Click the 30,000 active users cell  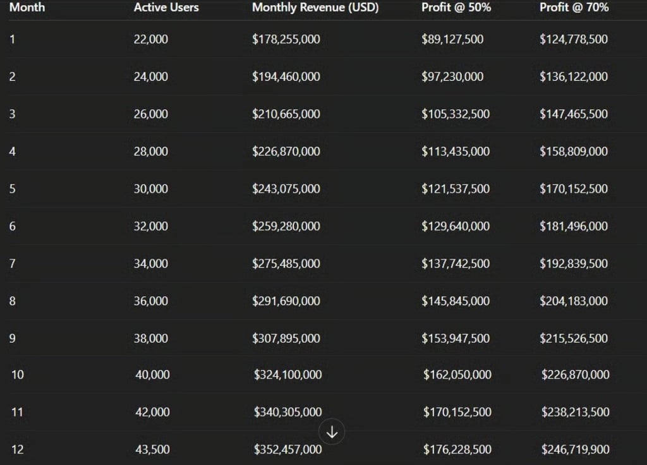pos(151,189)
